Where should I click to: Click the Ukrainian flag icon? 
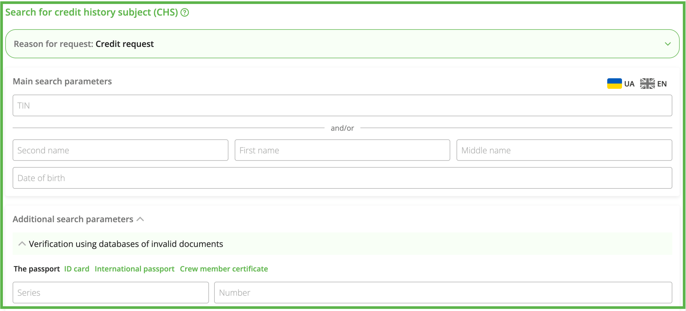point(614,84)
